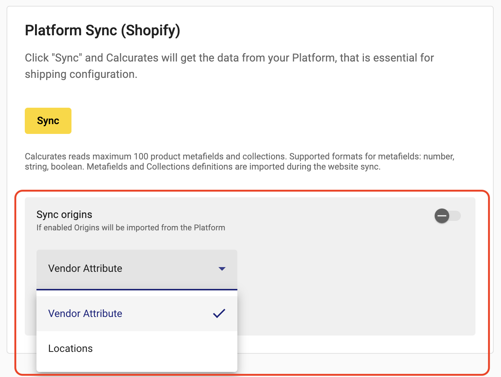Image resolution: width=501 pixels, height=377 pixels.
Task: Click the yellow Sync button
Action: (48, 121)
